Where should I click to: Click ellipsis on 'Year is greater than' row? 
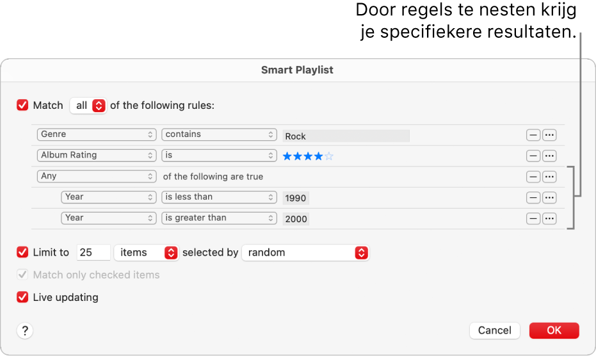coord(549,218)
